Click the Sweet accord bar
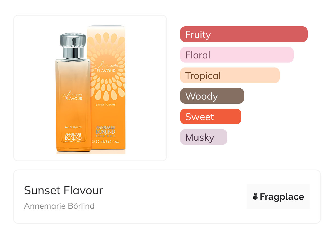The width and height of the screenshot is (334, 237). click(x=210, y=117)
